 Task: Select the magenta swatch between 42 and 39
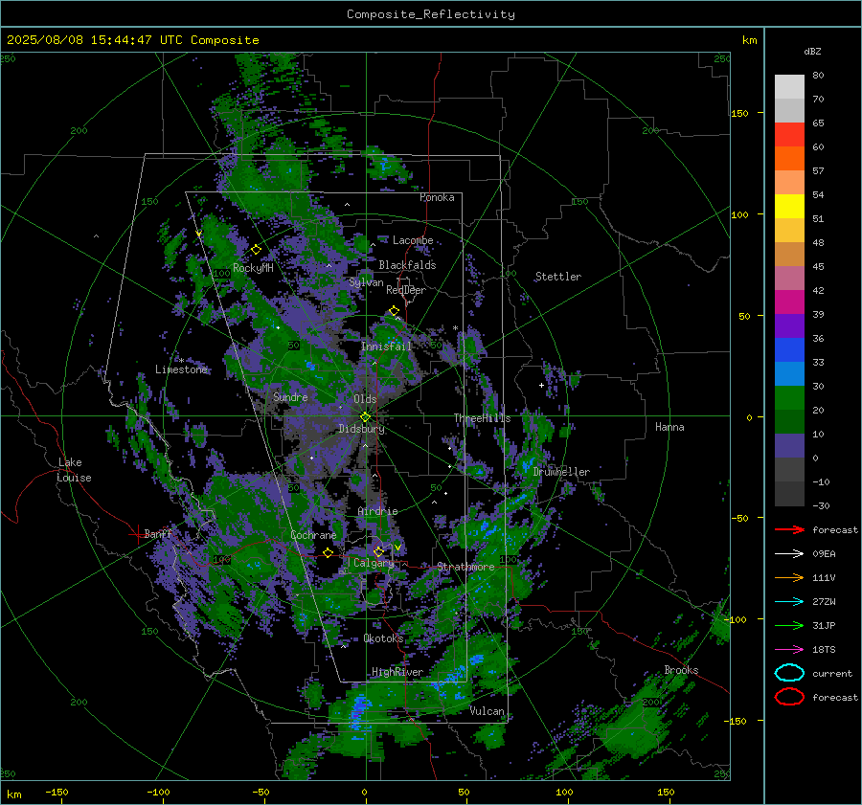coord(789,302)
